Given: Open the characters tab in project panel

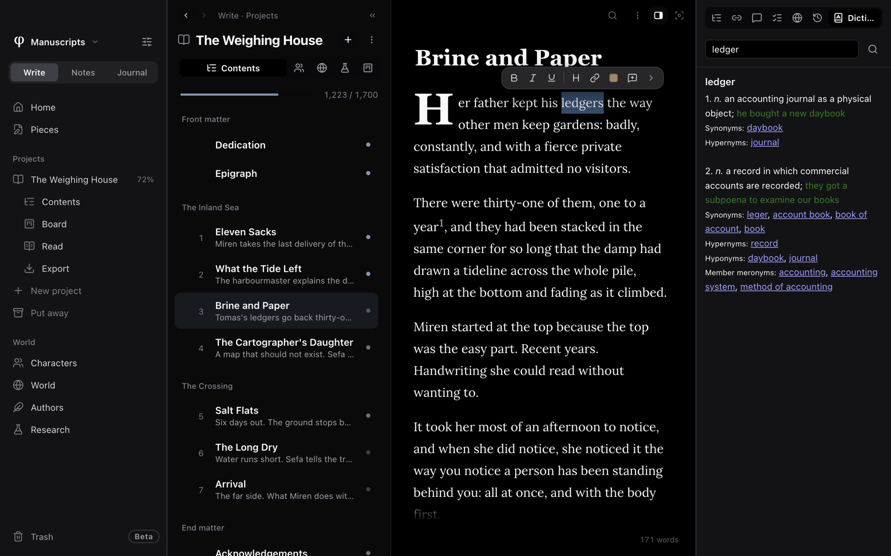Looking at the screenshot, I should pyautogui.click(x=299, y=68).
